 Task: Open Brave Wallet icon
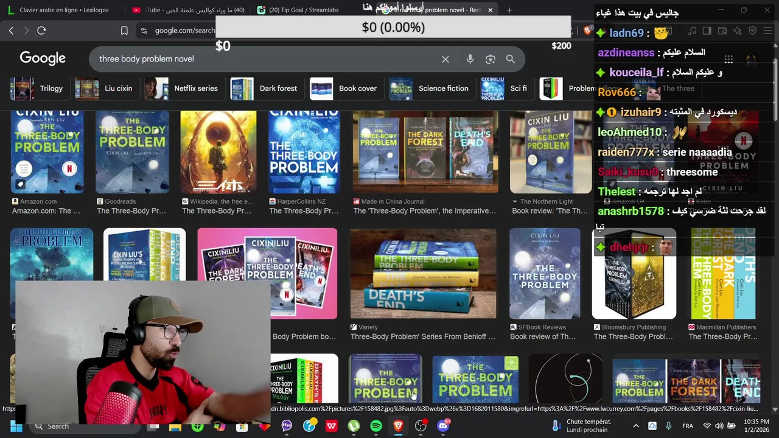coord(722,30)
